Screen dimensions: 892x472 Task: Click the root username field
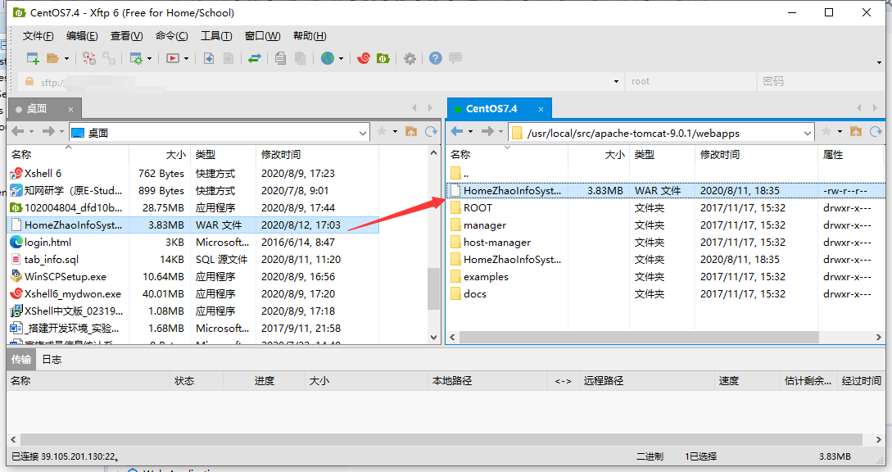(x=690, y=81)
